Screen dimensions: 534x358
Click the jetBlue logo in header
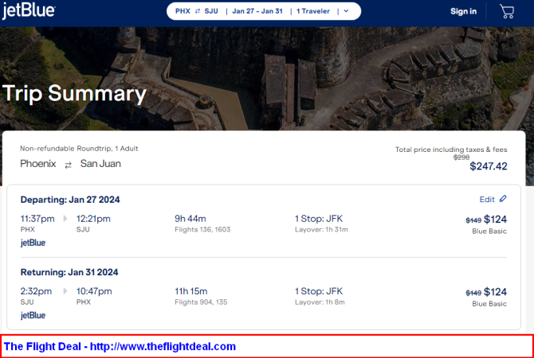[29, 10]
